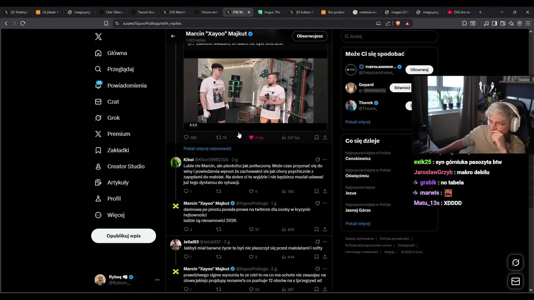Click Pokaż więcej under suggested accounts

[x=358, y=122]
